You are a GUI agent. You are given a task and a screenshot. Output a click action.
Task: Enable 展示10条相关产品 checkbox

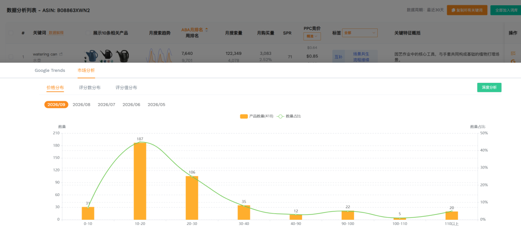(88, 33)
